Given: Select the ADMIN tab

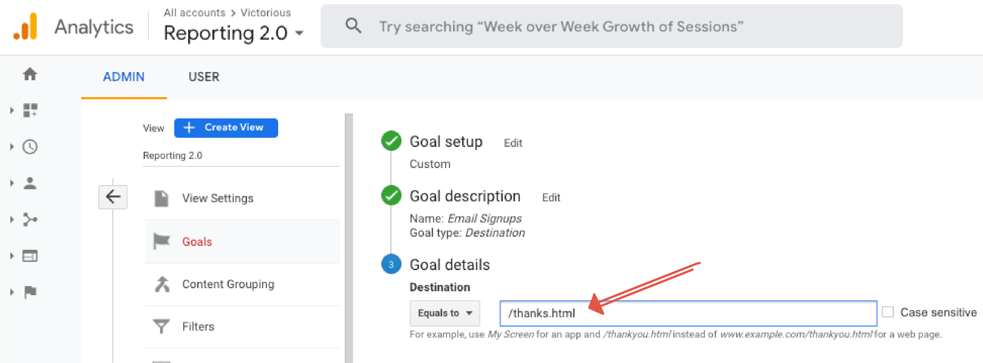Looking at the screenshot, I should pyautogui.click(x=124, y=77).
